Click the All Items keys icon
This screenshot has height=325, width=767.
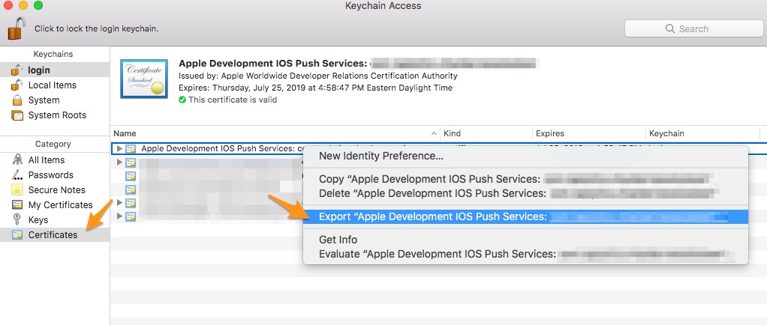(17, 160)
